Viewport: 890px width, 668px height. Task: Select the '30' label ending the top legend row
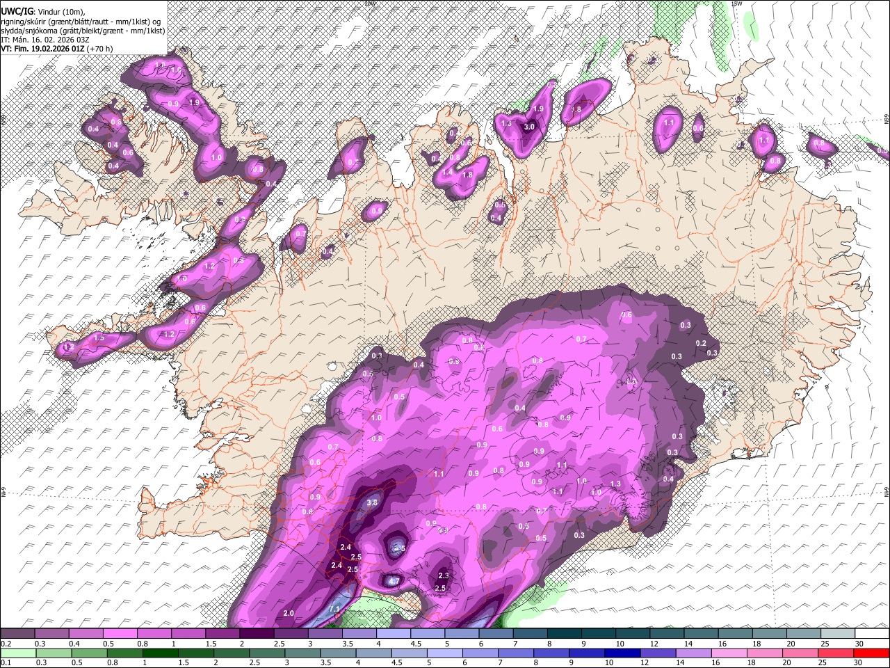tap(859, 644)
